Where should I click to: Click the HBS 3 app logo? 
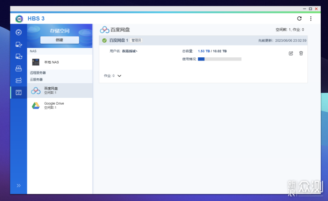tap(19, 19)
